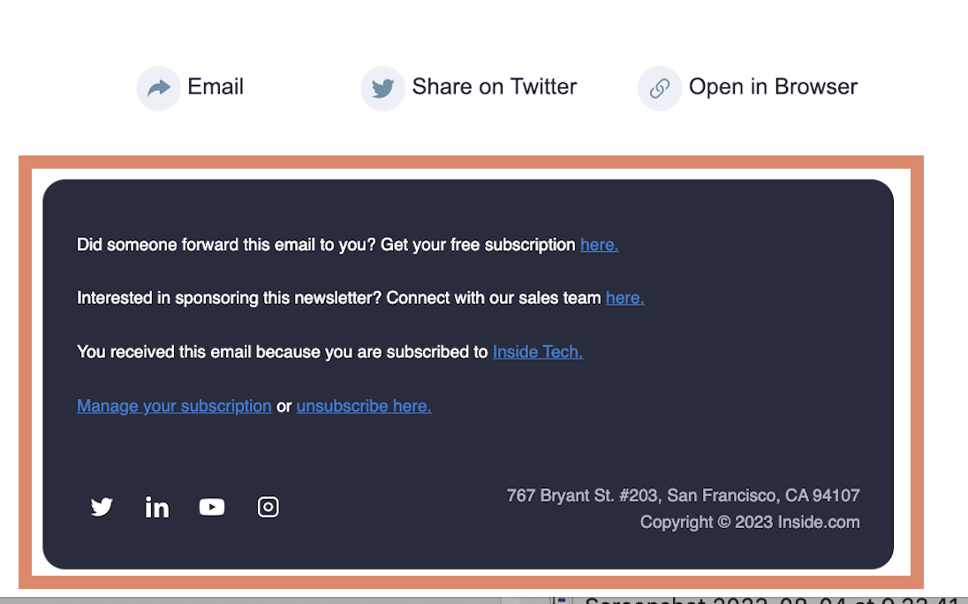This screenshot has width=968, height=604.
Task: Follow the free subscription "here" link
Action: pos(599,245)
